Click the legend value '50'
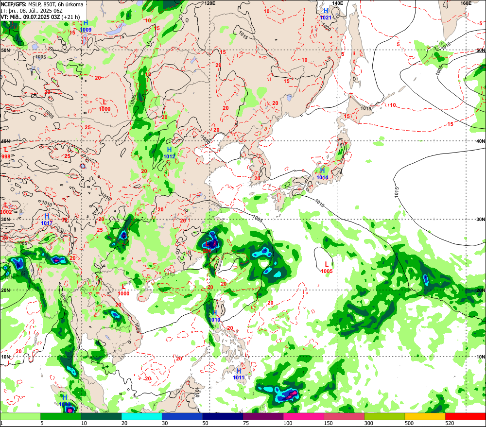The width and height of the screenshot is (486, 427). [206, 423]
